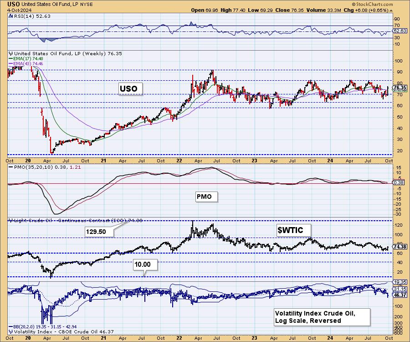Image resolution: width=410 pixels, height=342 pixels.
Task: Click the EMA(43) 74.46 legend text
Action: pyautogui.click(x=28, y=63)
